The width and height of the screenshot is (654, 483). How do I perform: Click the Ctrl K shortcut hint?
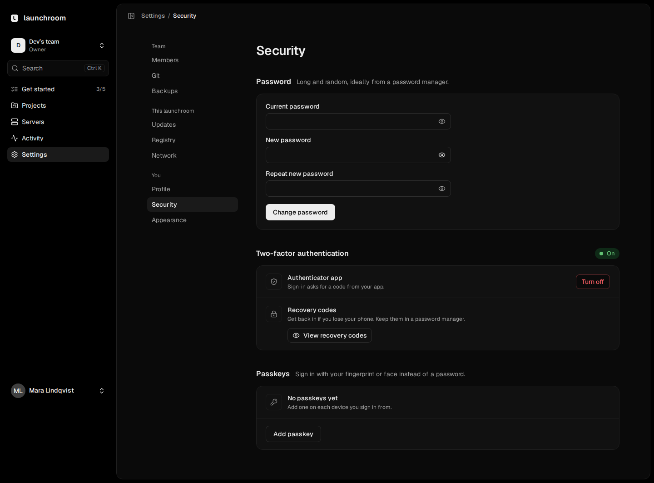[94, 68]
